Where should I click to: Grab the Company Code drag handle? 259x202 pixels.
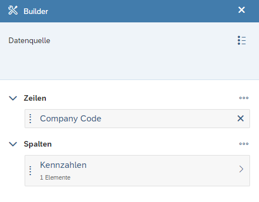[x=30, y=119]
